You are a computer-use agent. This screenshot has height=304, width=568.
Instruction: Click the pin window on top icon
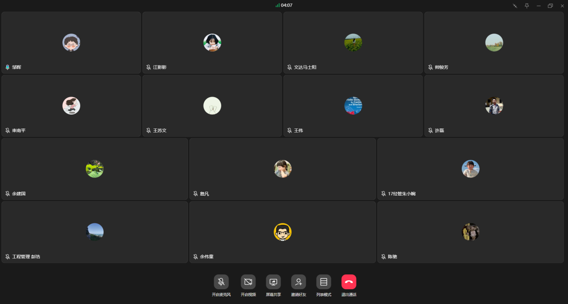tap(527, 6)
